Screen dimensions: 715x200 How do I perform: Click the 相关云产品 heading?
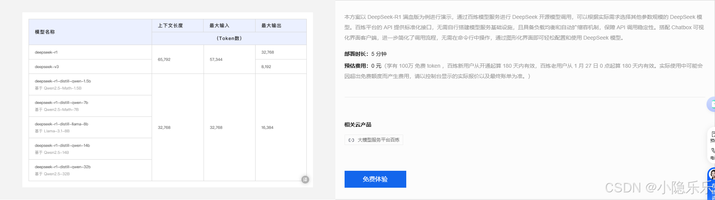(x=358, y=125)
